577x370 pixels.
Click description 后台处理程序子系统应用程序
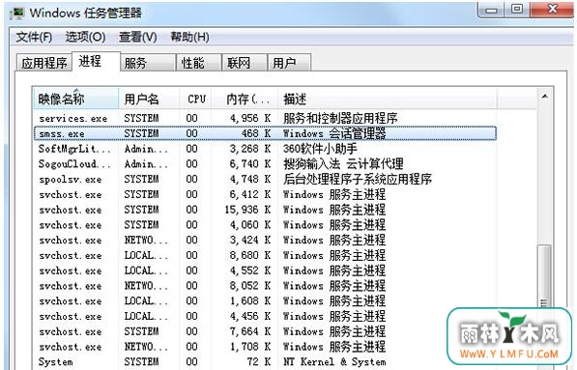[358, 179]
